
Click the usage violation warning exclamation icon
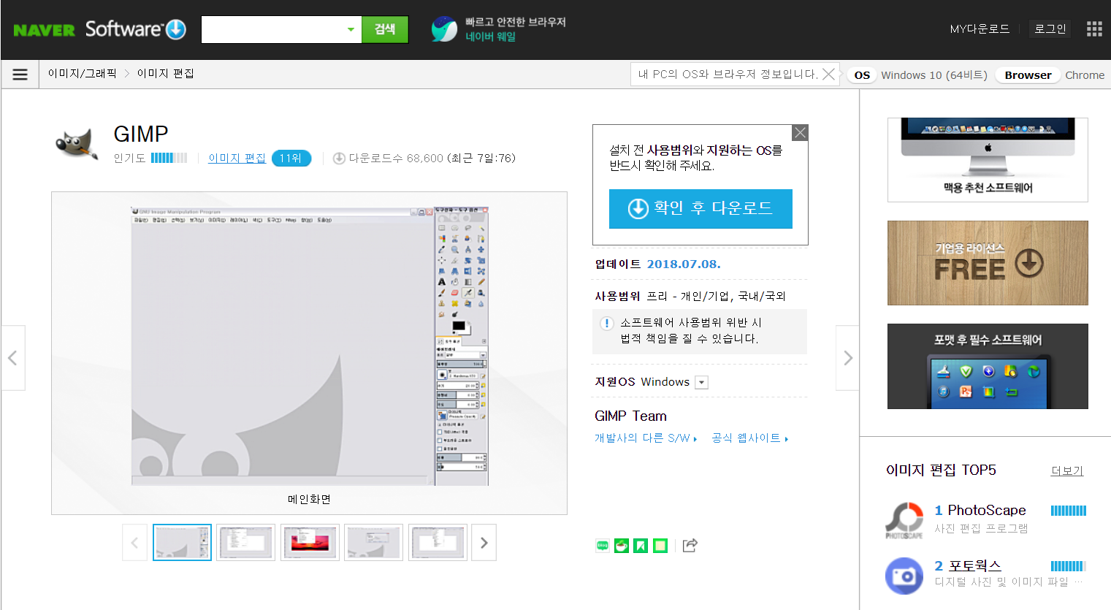[x=606, y=323]
